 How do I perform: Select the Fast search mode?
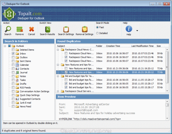tap(97, 27)
